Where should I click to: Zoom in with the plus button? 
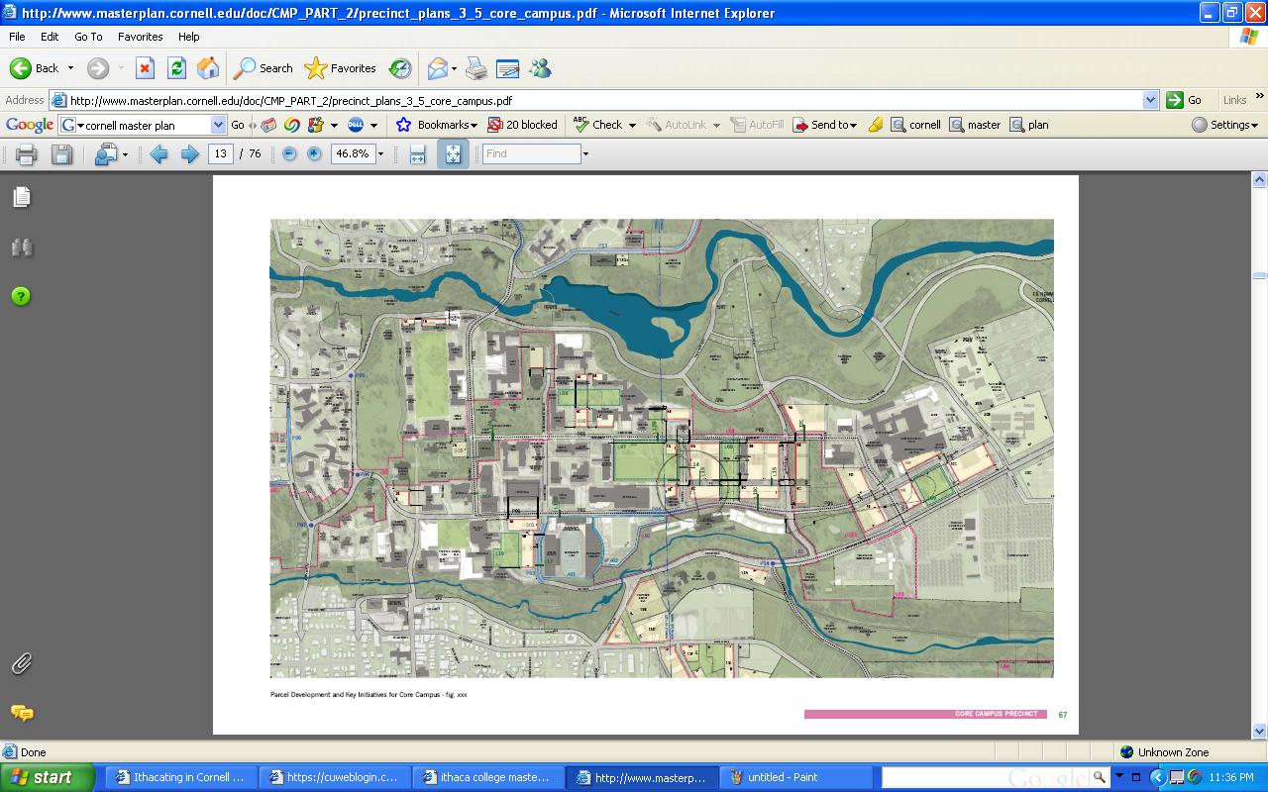point(314,154)
